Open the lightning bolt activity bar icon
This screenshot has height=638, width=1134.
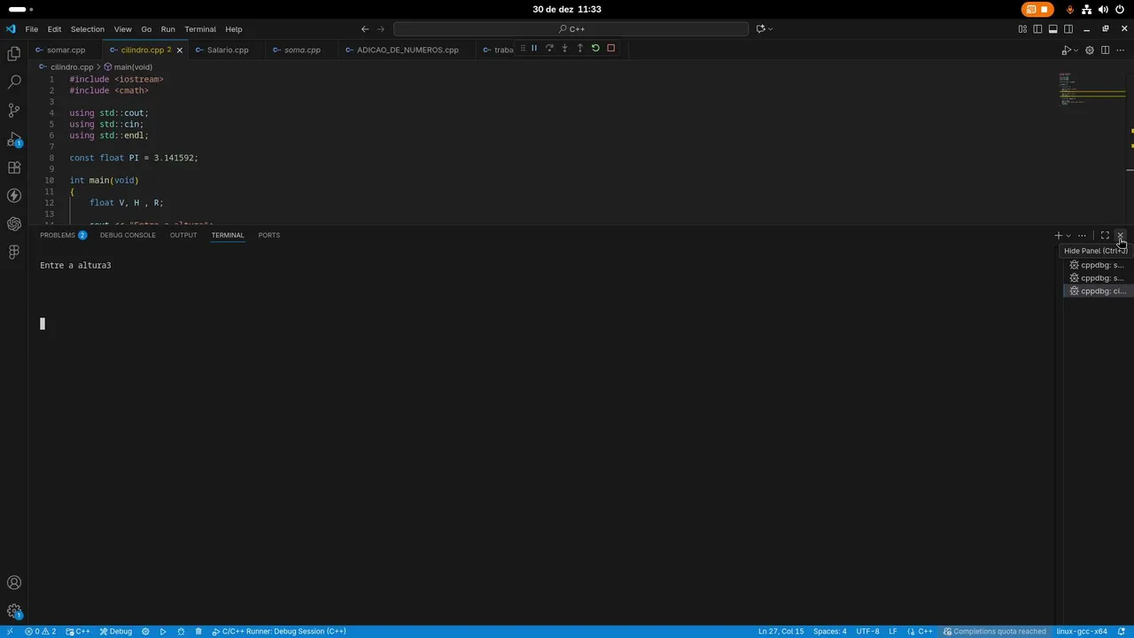pos(14,196)
